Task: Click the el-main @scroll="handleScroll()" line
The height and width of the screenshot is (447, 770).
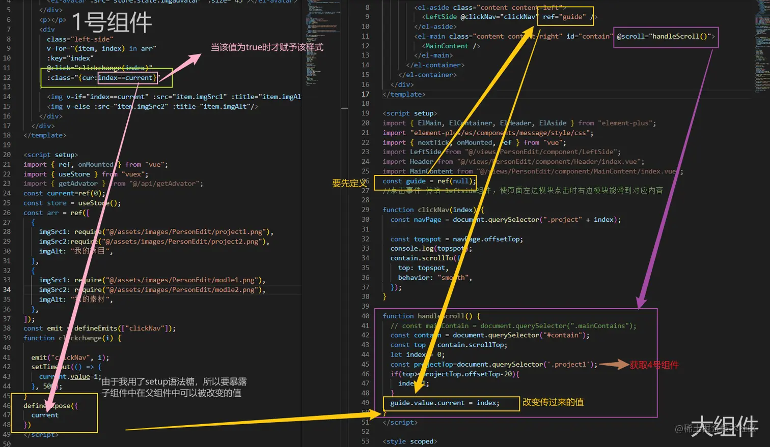Action: click(x=565, y=36)
